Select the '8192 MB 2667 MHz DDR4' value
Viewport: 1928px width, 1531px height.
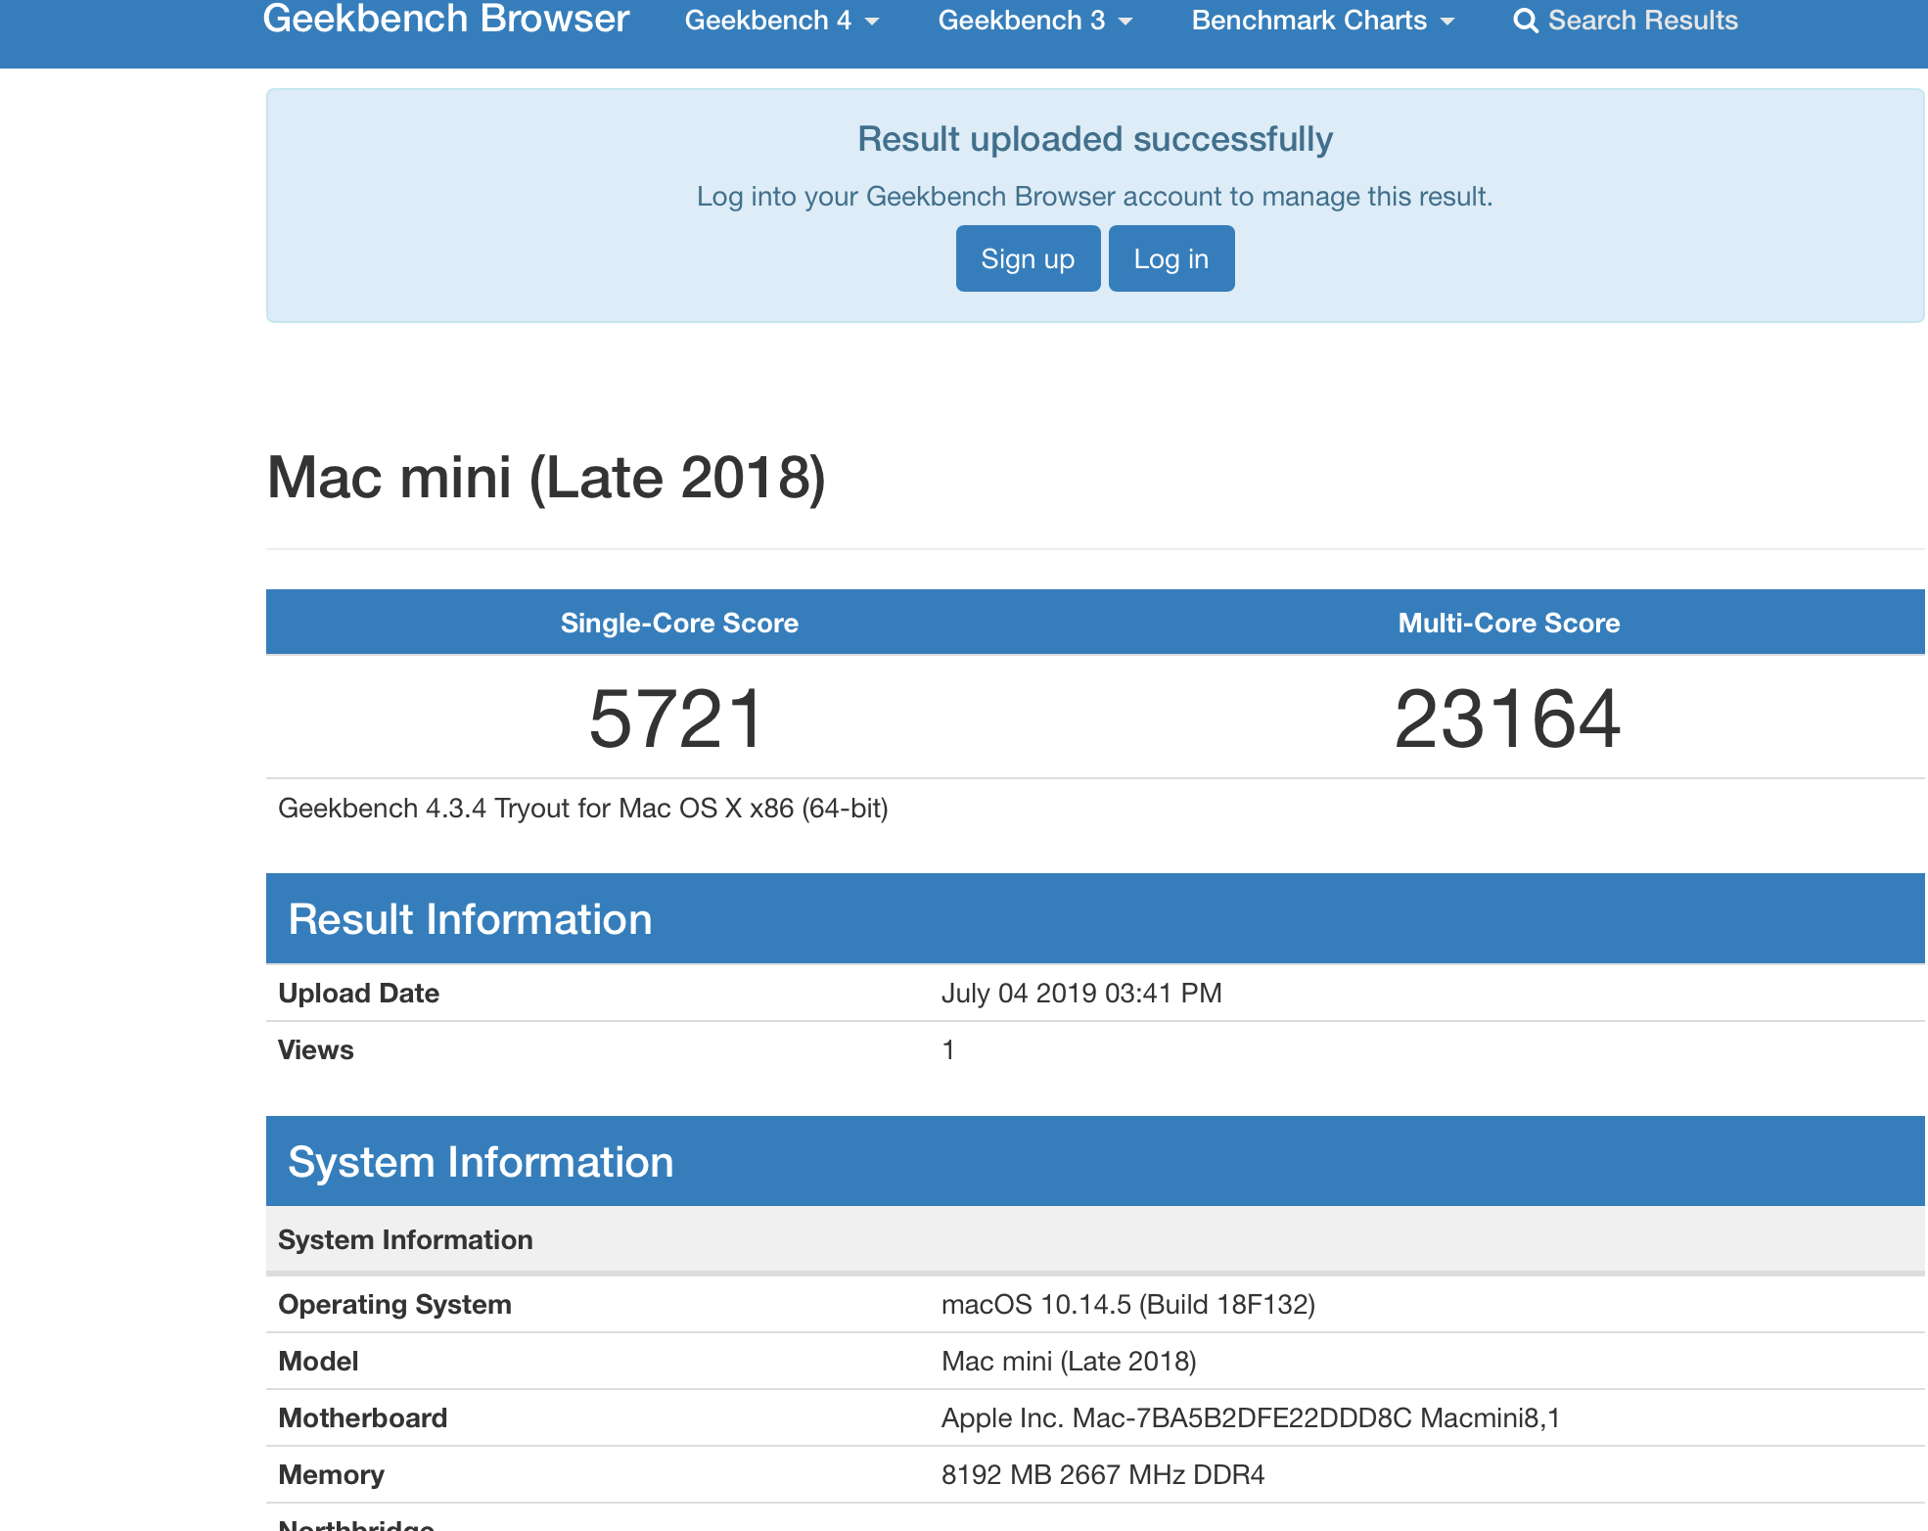1103,1475
